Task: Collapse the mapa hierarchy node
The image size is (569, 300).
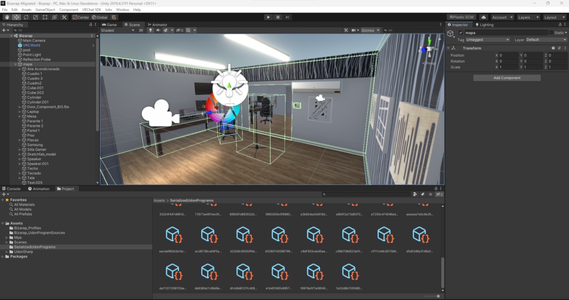Action: coord(16,64)
